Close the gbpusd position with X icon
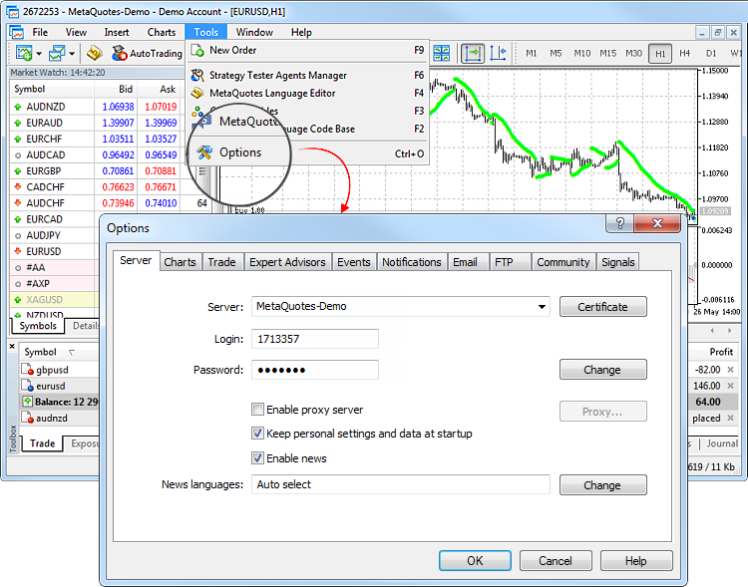The image size is (748, 587). 730,370
